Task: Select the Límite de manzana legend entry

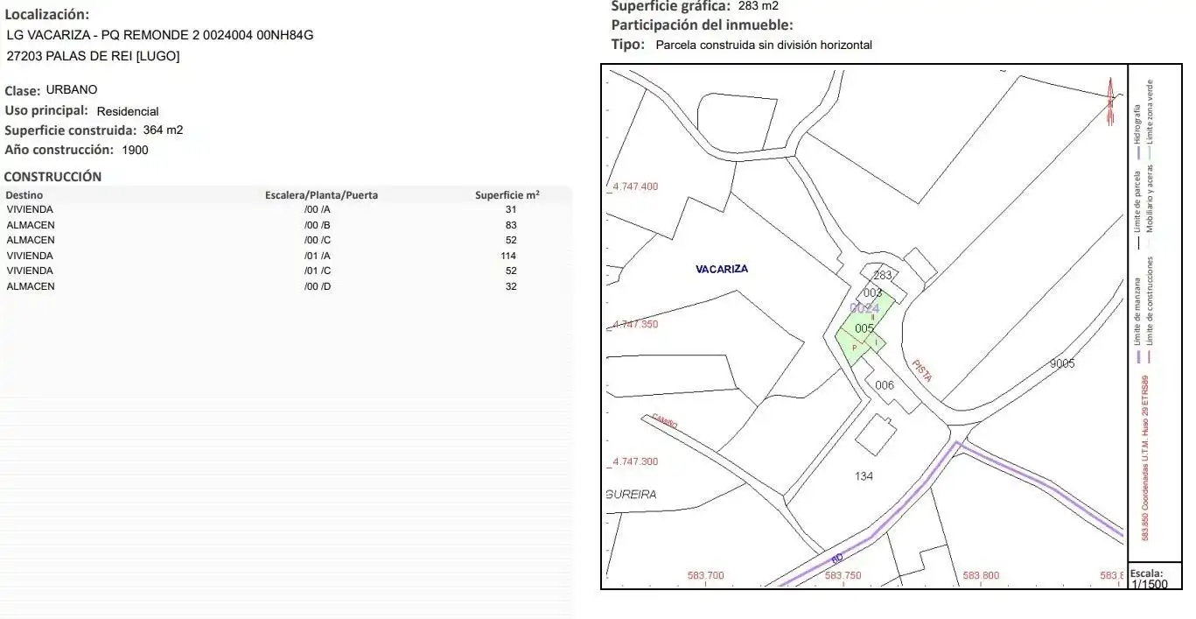Action: pos(1138,320)
